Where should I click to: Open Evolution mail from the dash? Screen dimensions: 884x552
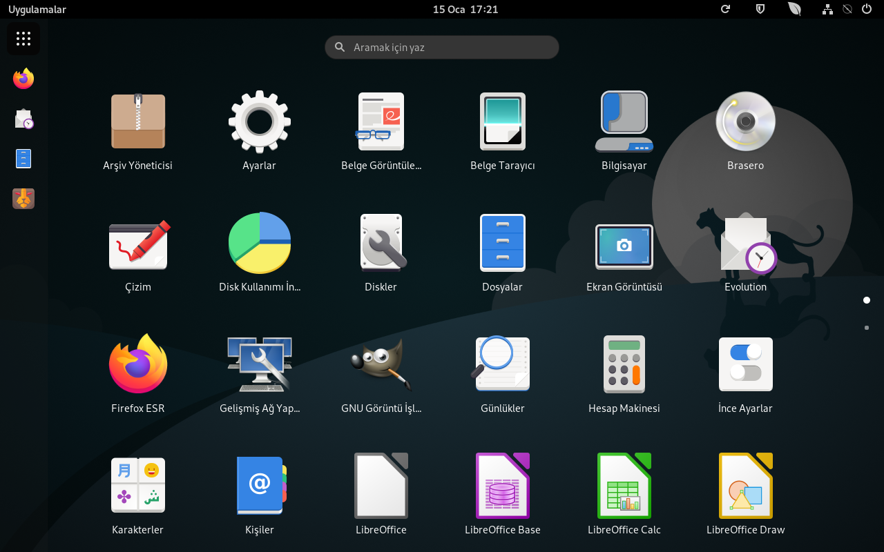coord(23,119)
